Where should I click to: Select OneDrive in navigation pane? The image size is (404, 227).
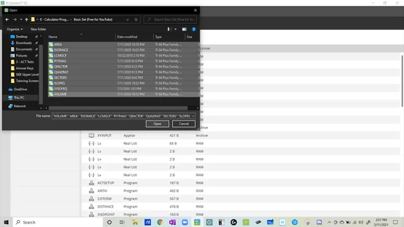click(x=20, y=90)
